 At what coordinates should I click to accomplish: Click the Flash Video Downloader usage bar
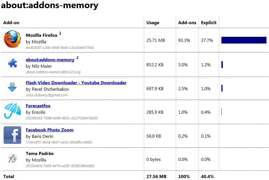[x=222, y=88]
